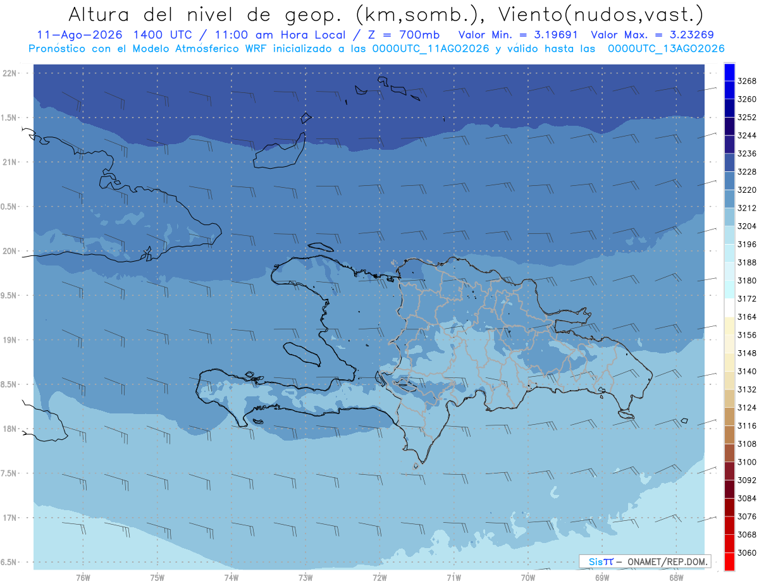The height and width of the screenshot is (586, 759).
Task: Click the '3188' colorbar value
Action: tap(747, 263)
